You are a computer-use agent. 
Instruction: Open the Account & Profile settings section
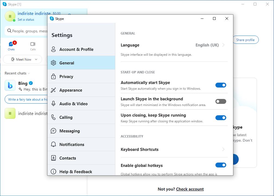(81, 49)
